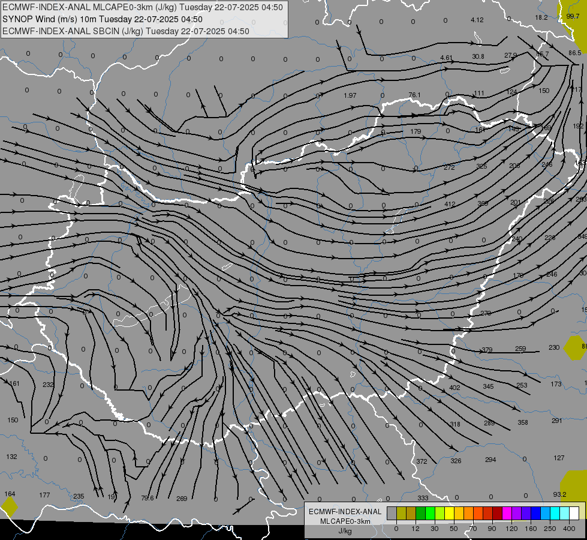Click the map value 86.5
587x540 pixels.
coord(574,53)
